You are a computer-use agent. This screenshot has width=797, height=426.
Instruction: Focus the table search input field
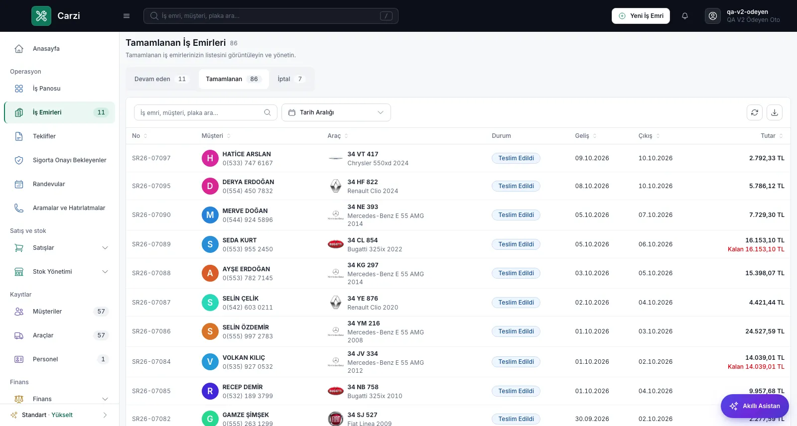tap(205, 112)
